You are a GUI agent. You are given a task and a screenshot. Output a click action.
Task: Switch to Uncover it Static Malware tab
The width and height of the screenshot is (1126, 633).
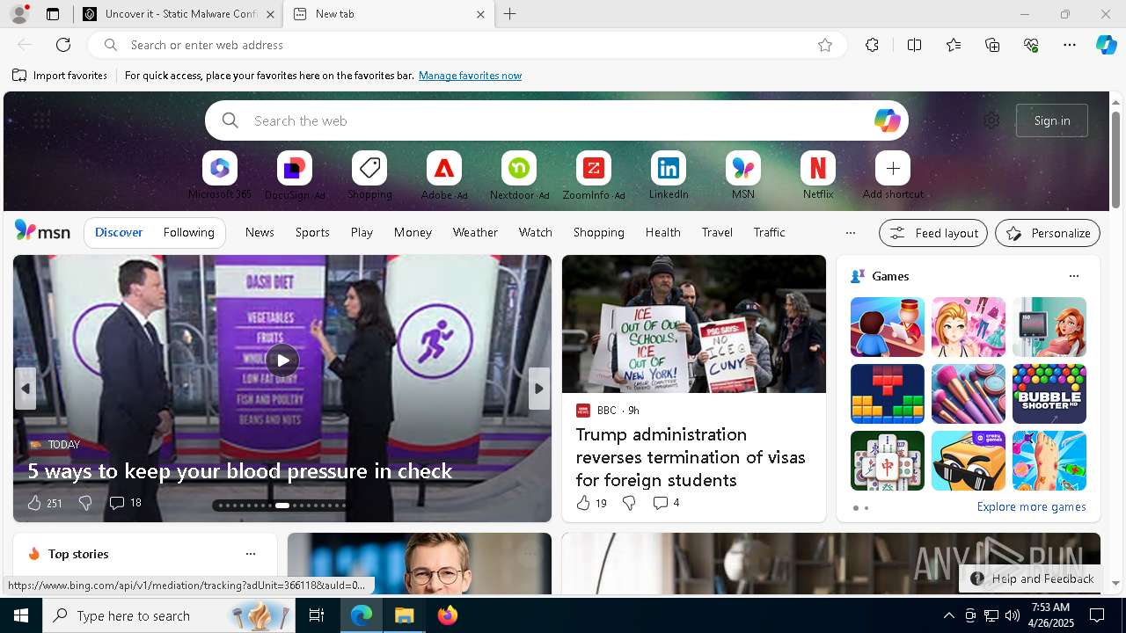[178, 14]
